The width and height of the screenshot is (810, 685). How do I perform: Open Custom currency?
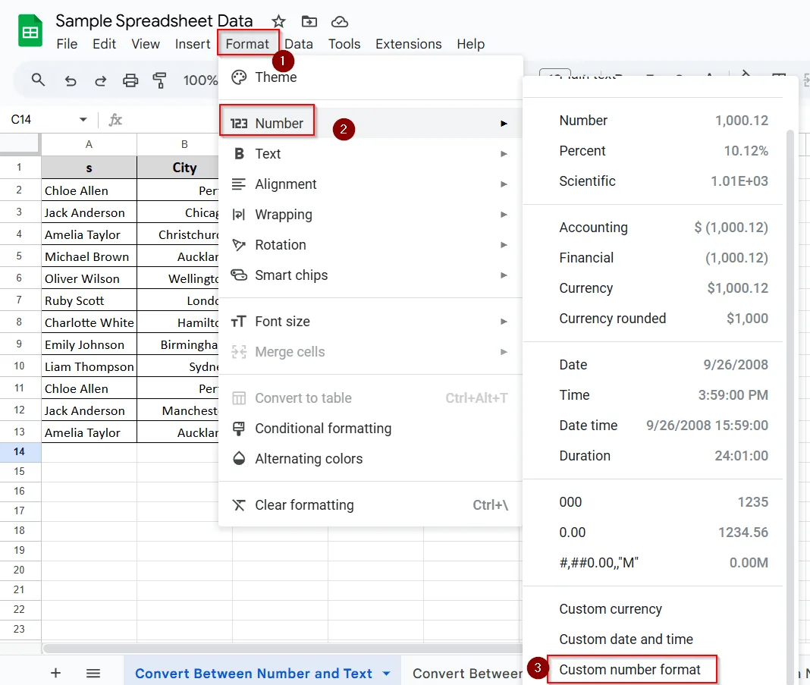(653, 609)
